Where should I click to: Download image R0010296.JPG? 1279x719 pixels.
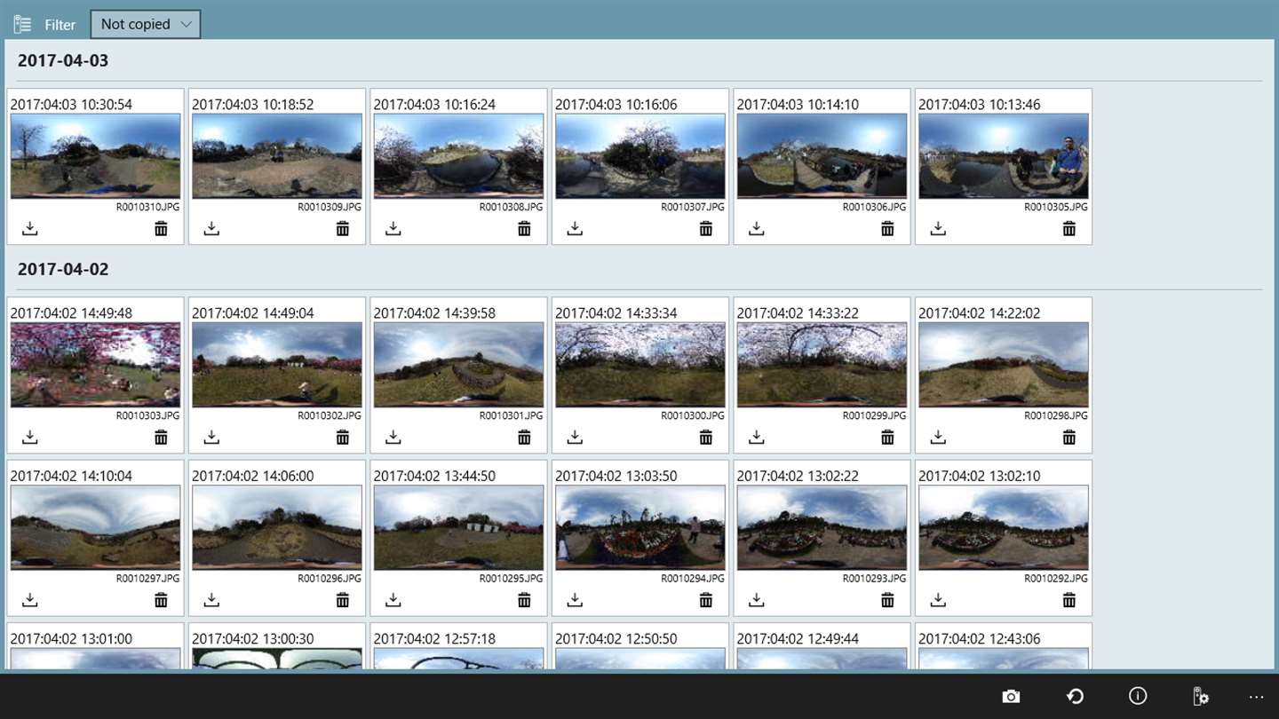[211, 600]
